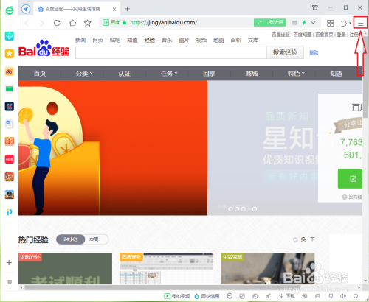Open downloads (下载) in status bar

tap(286, 296)
